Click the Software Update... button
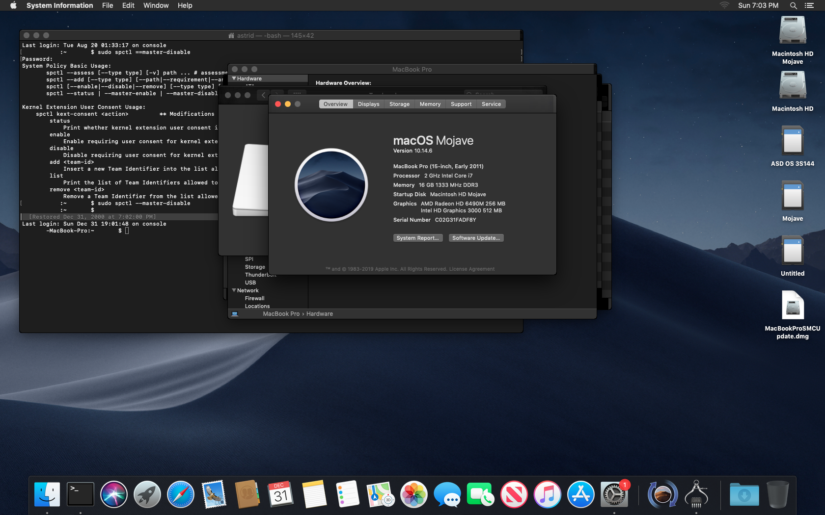Viewport: 825px width, 515px height. [476, 238]
